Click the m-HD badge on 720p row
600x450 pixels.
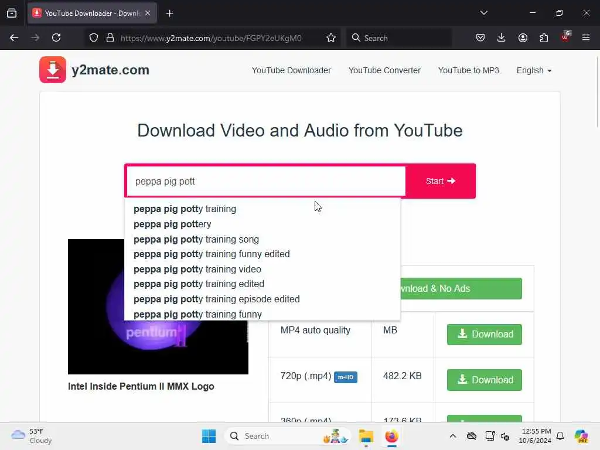click(x=346, y=377)
